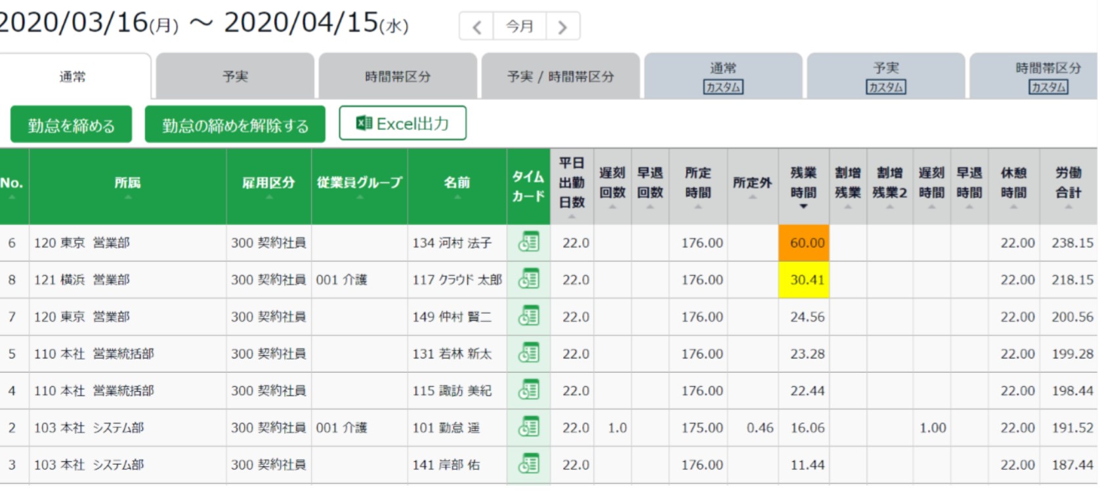Click the orange 60.00 overtime cell
This screenshot has width=1100, height=491.
pyautogui.click(x=804, y=243)
